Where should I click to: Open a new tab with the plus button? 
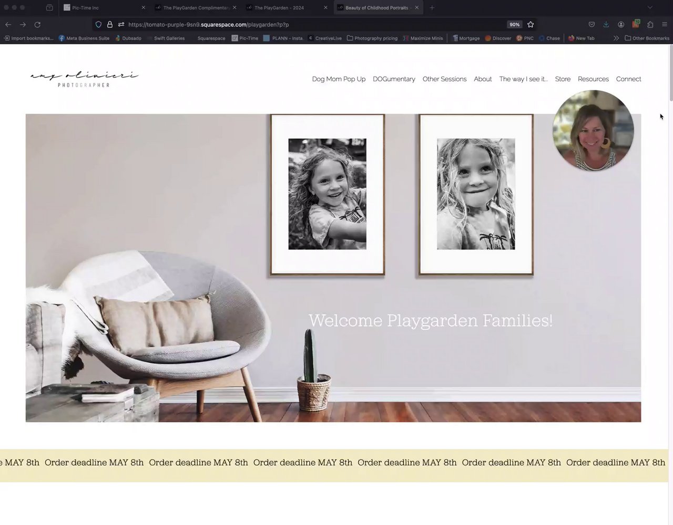click(x=432, y=8)
